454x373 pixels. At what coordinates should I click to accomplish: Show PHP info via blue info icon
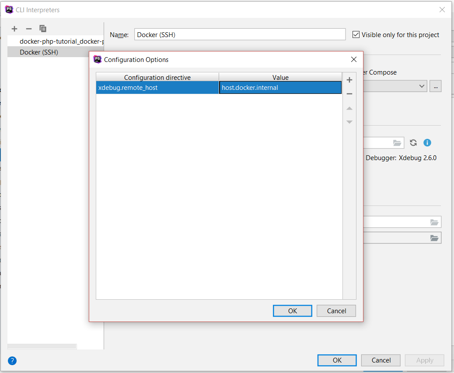click(427, 143)
